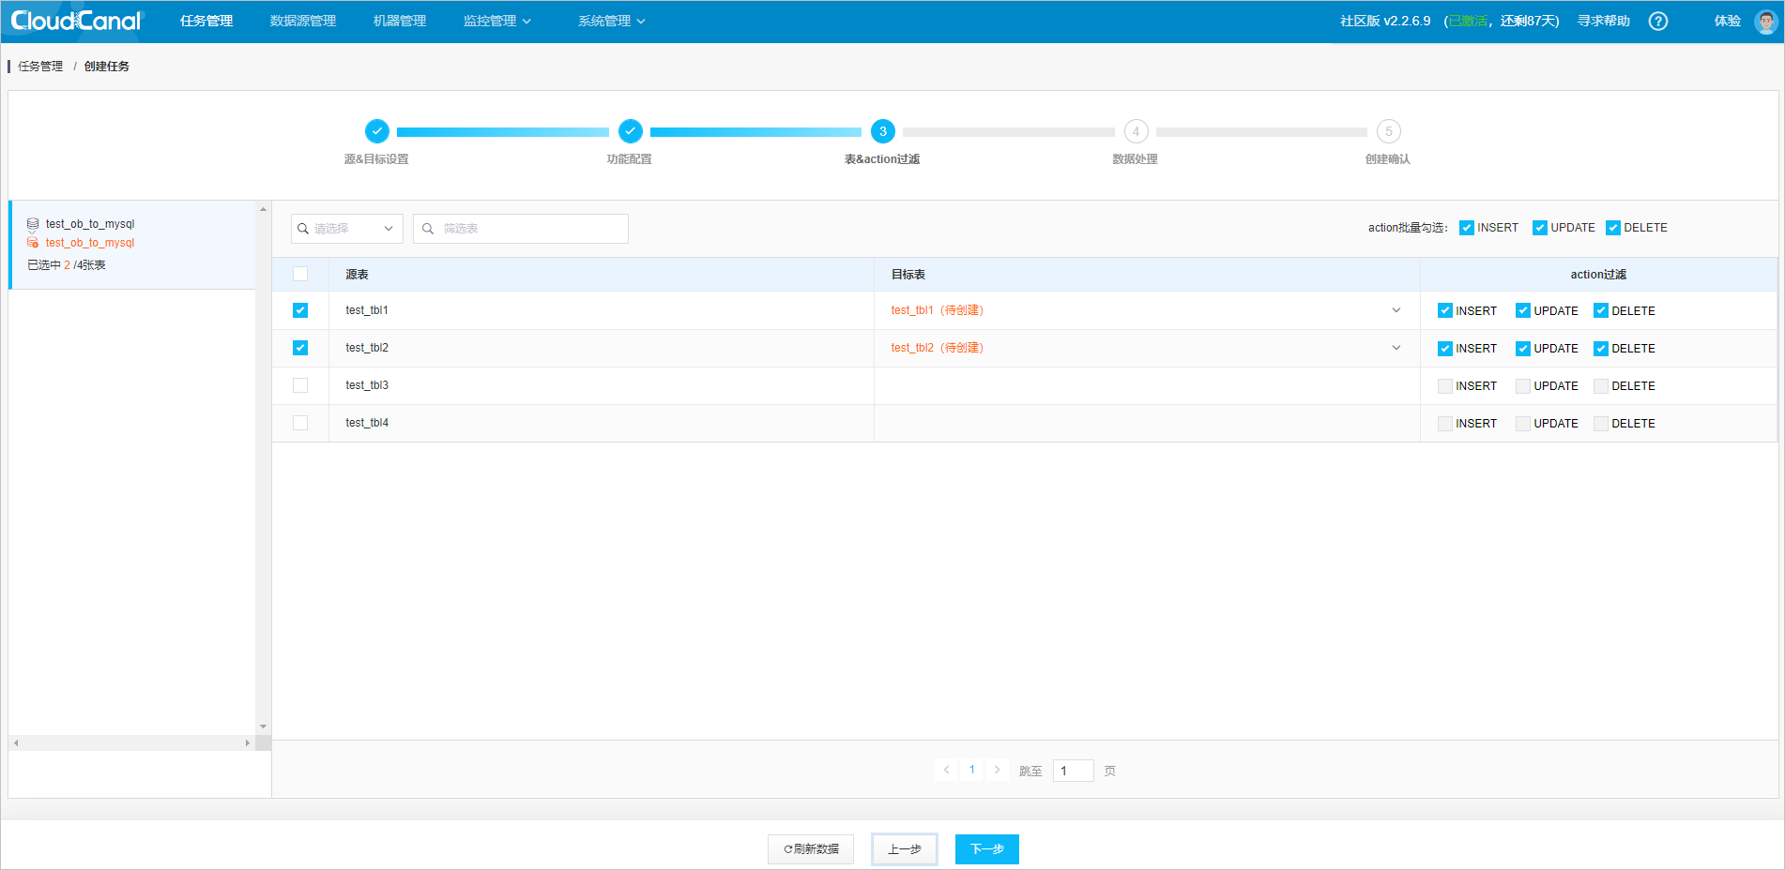Click the page jump number input field
Viewport: 1785px width, 870px height.
(x=1072, y=770)
